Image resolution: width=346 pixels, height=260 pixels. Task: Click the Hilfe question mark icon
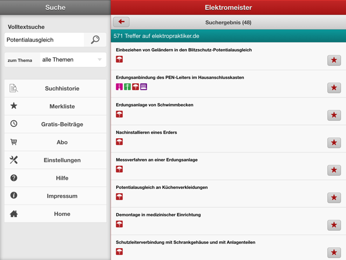(14, 178)
